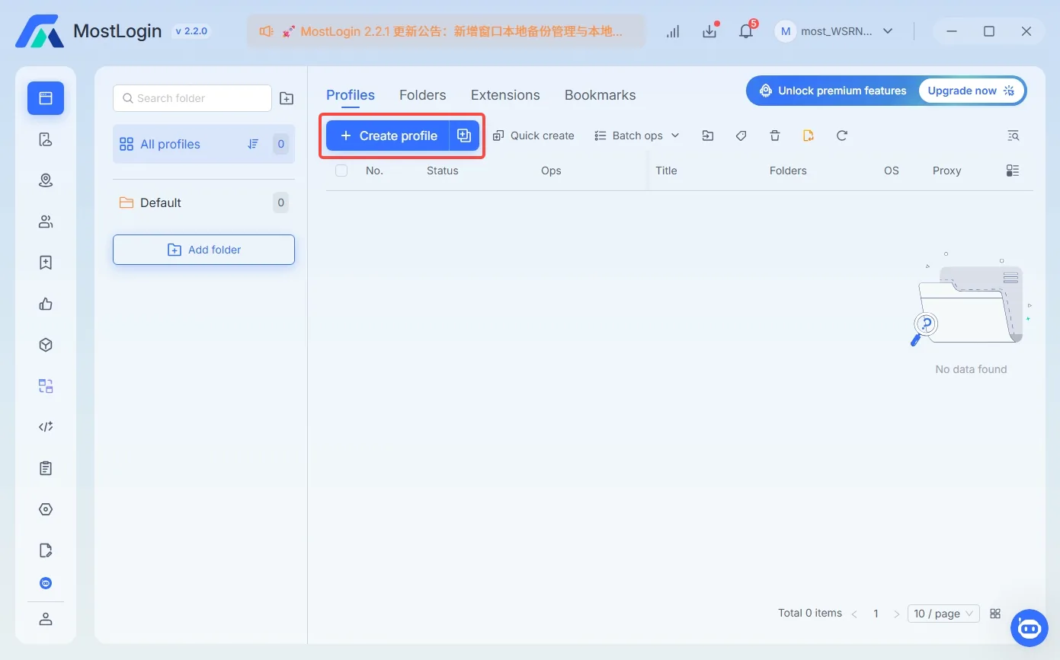Expand the most_WSRN account menu

[x=834, y=31]
